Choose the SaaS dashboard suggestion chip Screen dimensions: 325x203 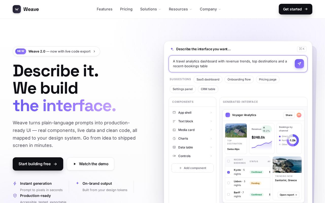point(208,79)
